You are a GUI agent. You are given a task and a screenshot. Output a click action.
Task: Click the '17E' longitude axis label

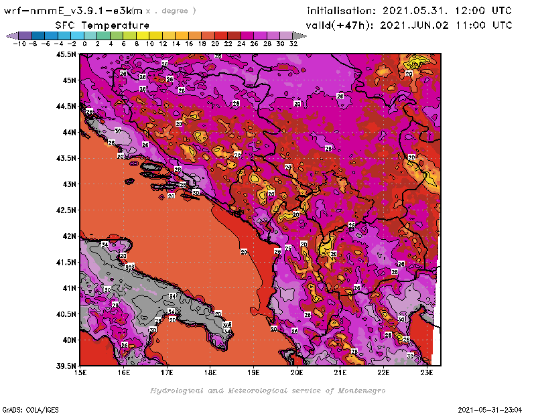point(167,372)
